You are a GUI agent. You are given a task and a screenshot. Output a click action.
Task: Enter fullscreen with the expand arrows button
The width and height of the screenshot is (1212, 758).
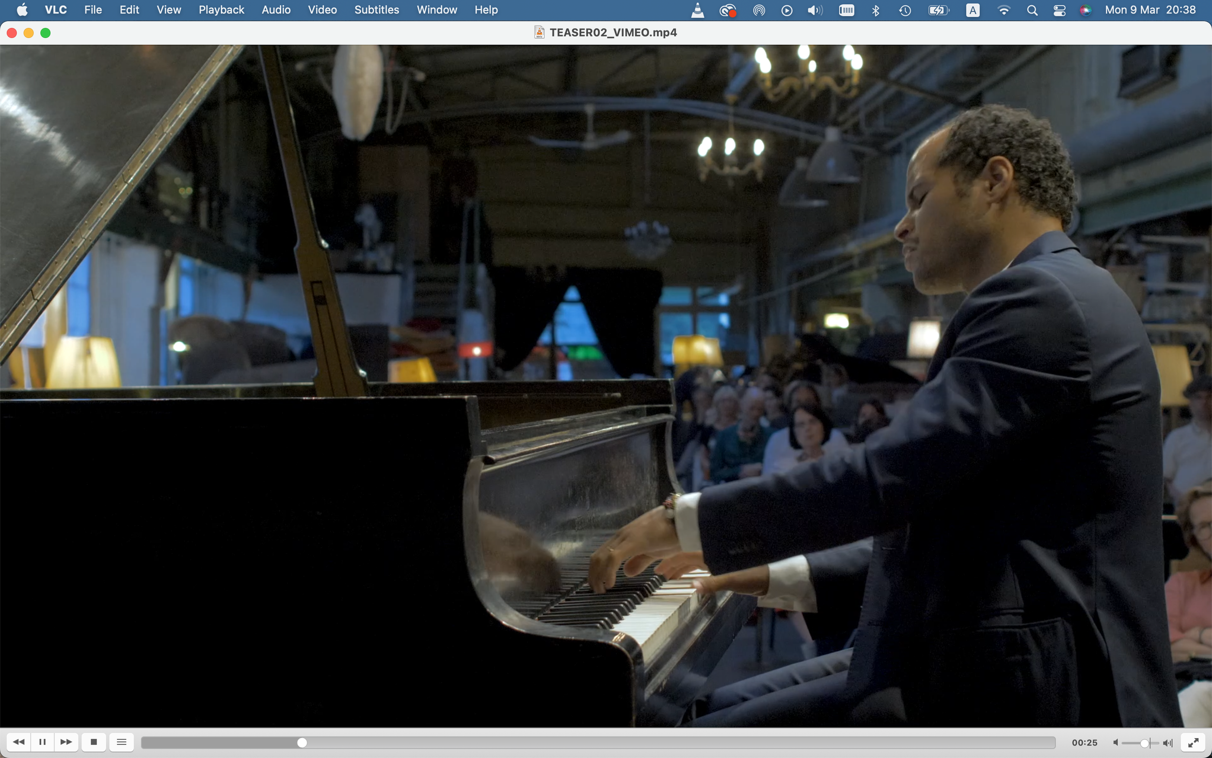(1193, 742)
